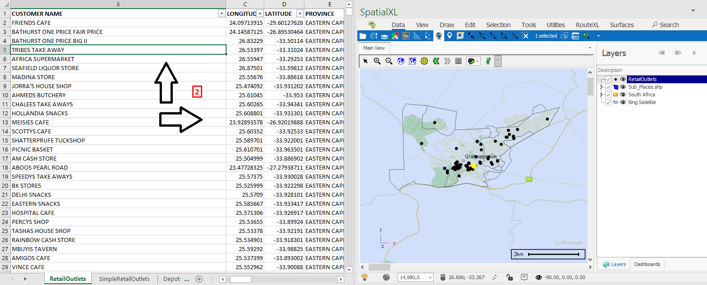Uncheck the RetailOutlets layer checkbox

coord(608,79)
